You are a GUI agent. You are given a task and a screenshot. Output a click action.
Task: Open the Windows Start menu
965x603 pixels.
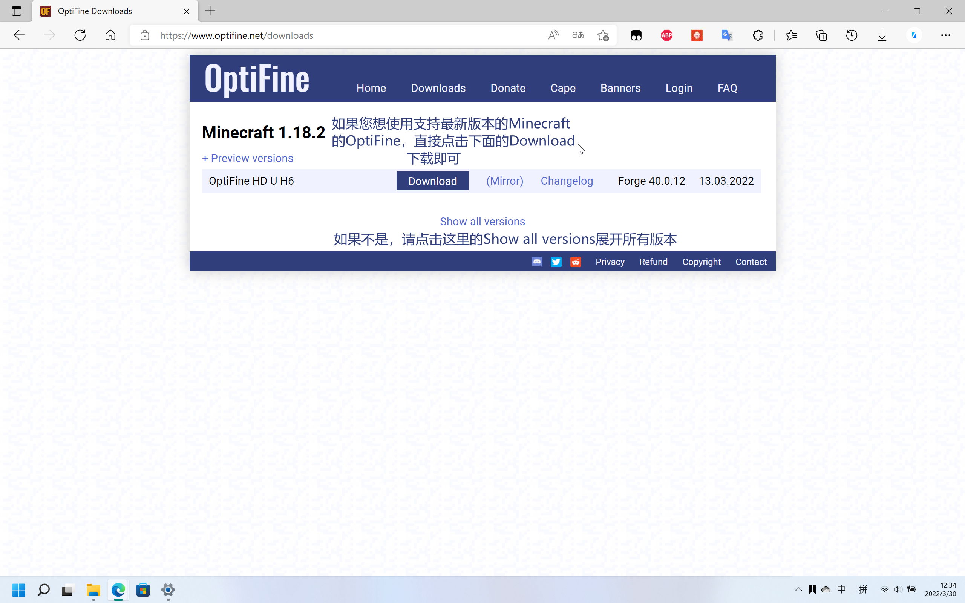[x=18, y=590]
